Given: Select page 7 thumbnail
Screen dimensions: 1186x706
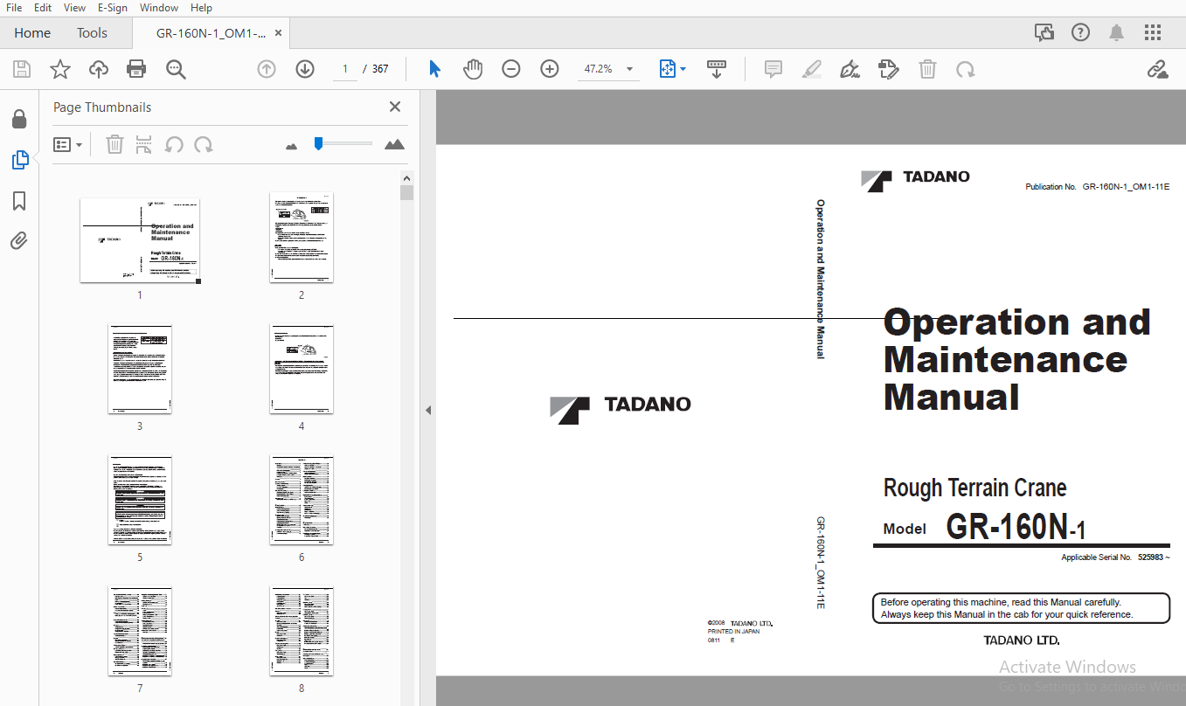Looking at the screenshot, I should click(x=140, y=631).
